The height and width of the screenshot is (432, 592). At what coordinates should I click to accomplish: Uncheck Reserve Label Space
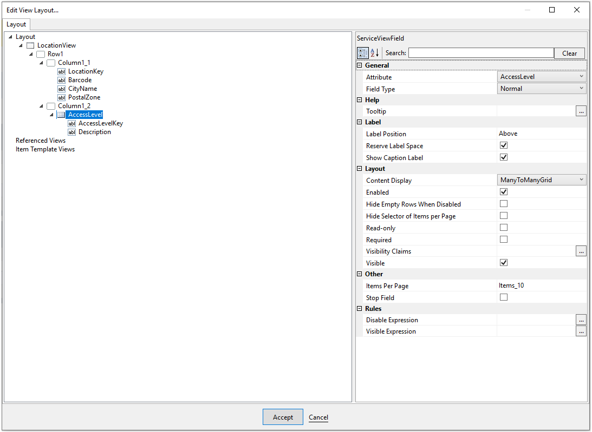click(x=504, y=145)
